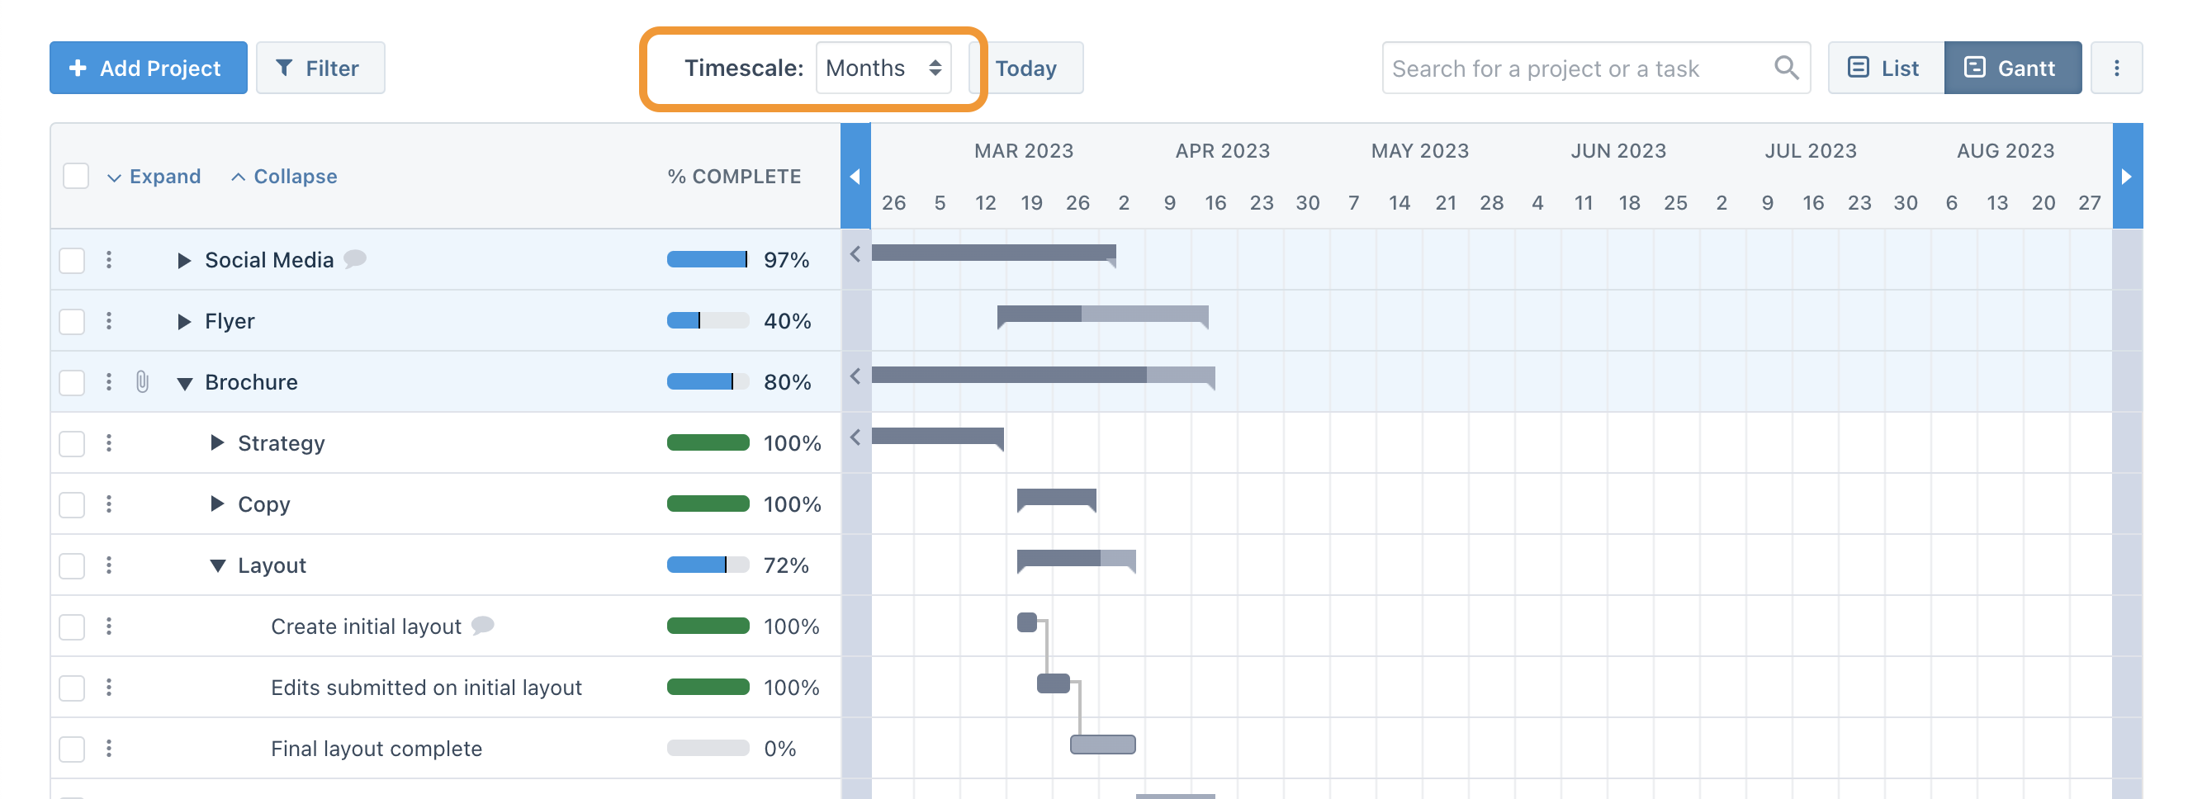Click the Add Project button
The height and width of the screenshot is (799, 2188).
click(x=147, y=68)
